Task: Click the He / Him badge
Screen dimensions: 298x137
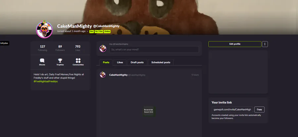Action: [x=99, y=31]
